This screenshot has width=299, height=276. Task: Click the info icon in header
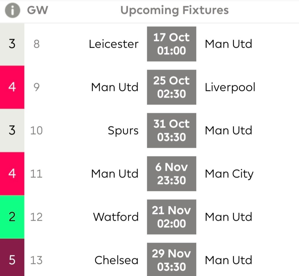point(12,11)
